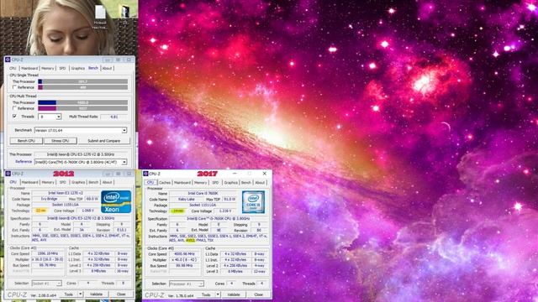
Task: Open the Bench tab in the 2017 window
Action: pos(246,183)
